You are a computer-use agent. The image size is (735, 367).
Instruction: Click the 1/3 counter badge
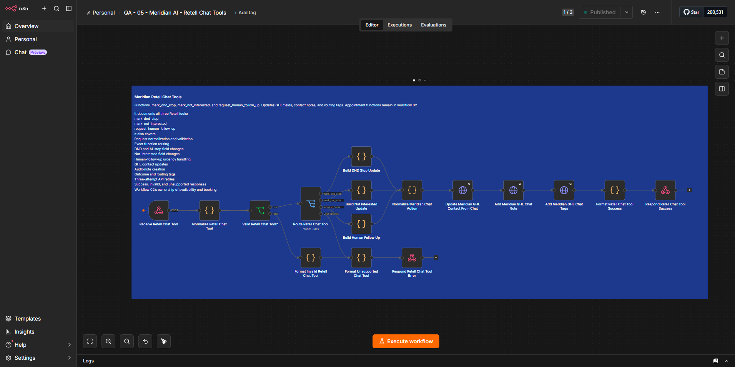[568, 12]
